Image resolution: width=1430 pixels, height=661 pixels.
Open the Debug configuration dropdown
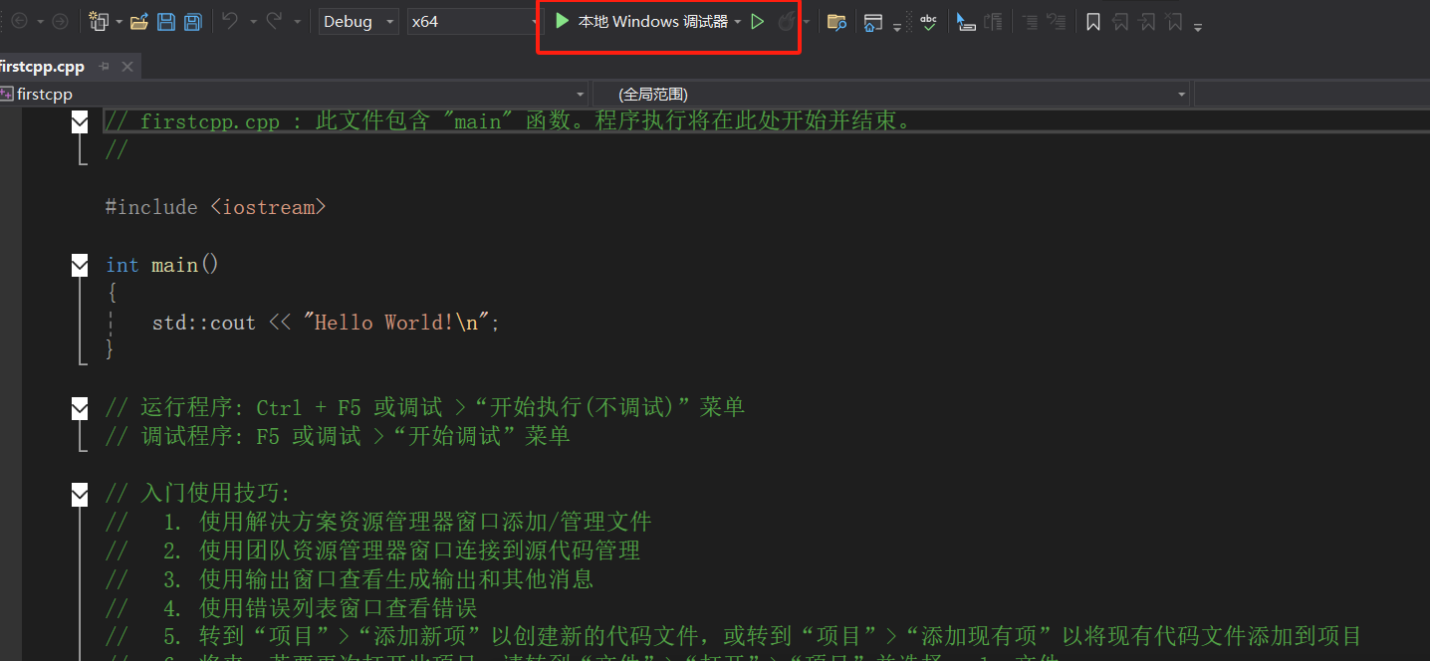[359, 21]
